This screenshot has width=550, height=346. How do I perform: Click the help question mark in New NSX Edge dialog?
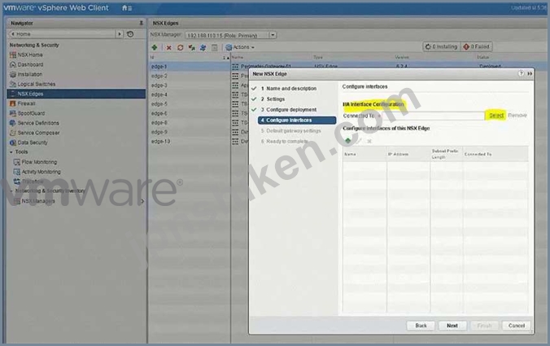coord(521,73)
